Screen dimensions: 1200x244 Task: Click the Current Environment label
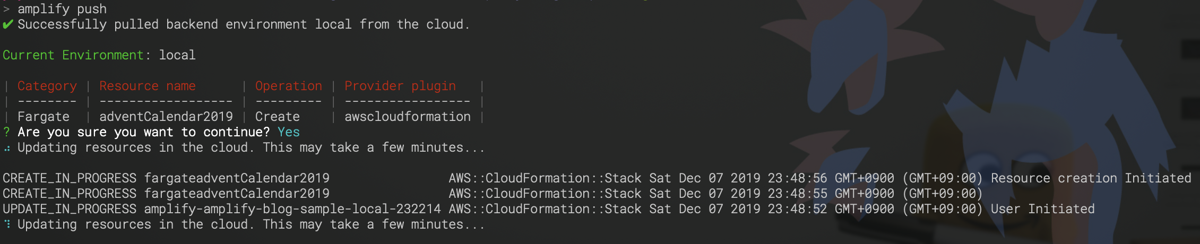point(73,55)
